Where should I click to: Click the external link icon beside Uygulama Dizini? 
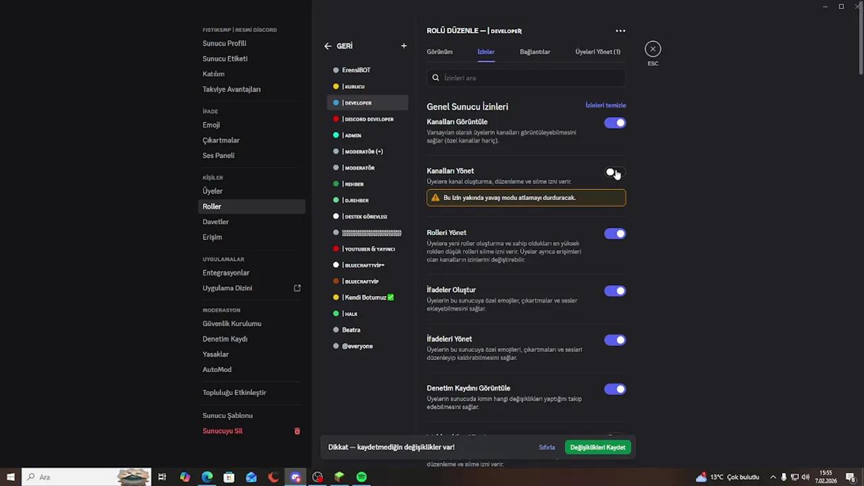click(x=297, y=288)
